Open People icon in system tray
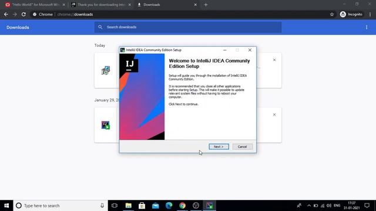This screenshot has height=211, width=376. (x=299, y=206)
